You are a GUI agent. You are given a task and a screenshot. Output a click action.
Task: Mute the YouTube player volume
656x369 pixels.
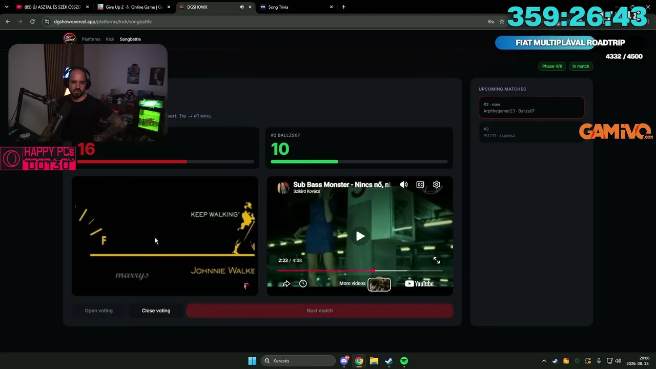pos(404,184)
